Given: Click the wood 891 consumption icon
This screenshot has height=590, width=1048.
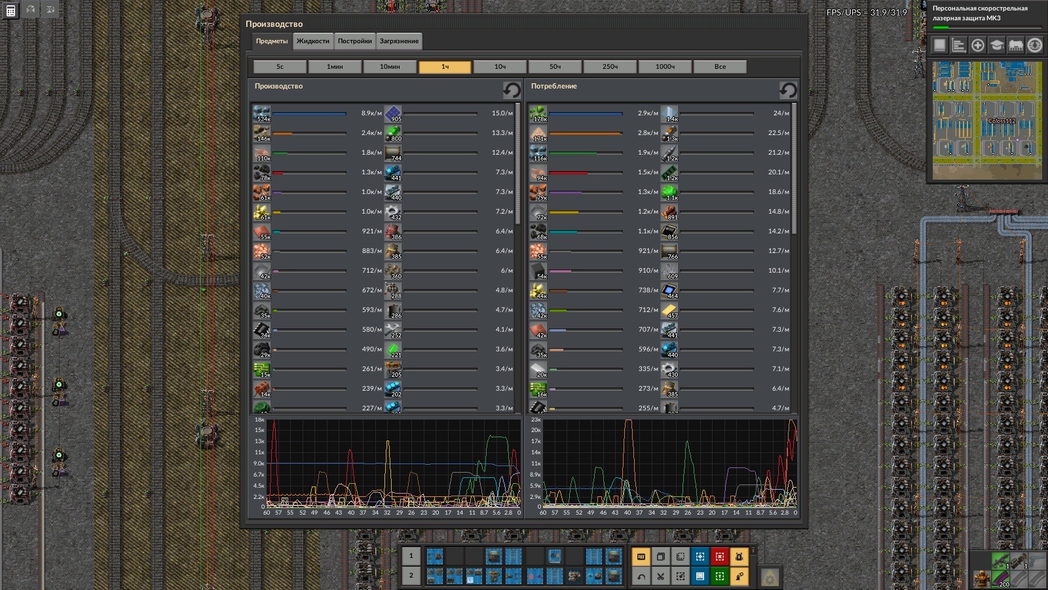Looking at the screenshot, I should pyautogui.click(x=669, y=212).
